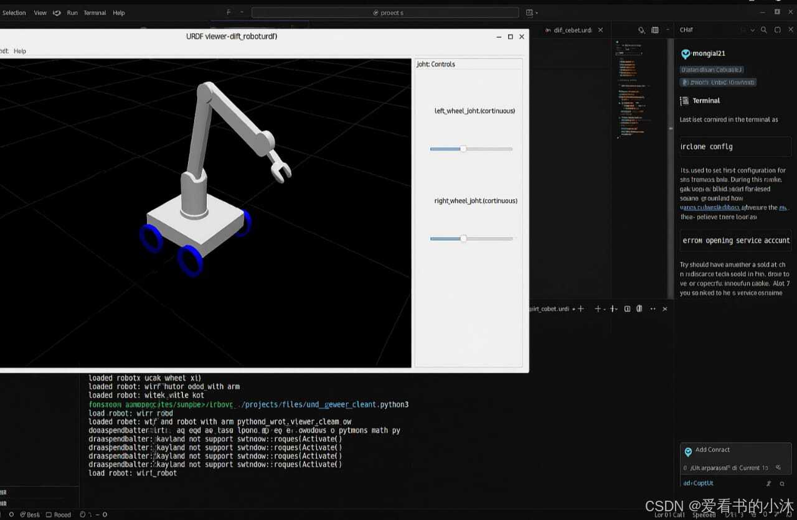797x520 pixels.
Task: Click the second context chip under mongial21
Action: coord(718,82)
